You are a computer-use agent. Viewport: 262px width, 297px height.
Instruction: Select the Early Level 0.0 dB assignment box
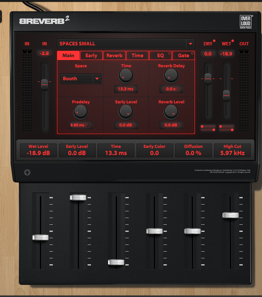pyautogui.click(x=77, y=150)
